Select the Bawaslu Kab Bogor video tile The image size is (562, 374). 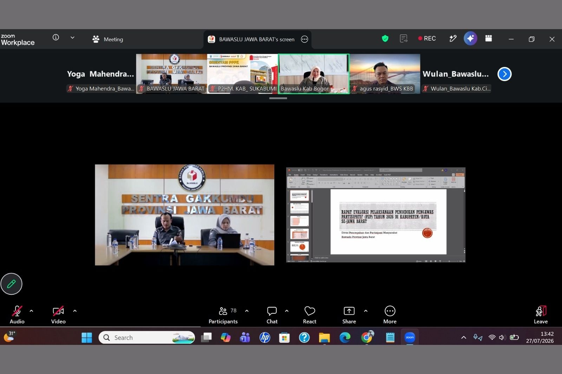[314, 74]
